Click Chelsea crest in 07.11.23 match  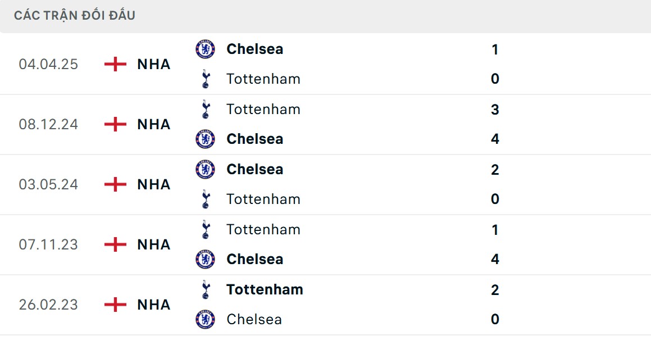pyautogui.click(x=205, y=259)
